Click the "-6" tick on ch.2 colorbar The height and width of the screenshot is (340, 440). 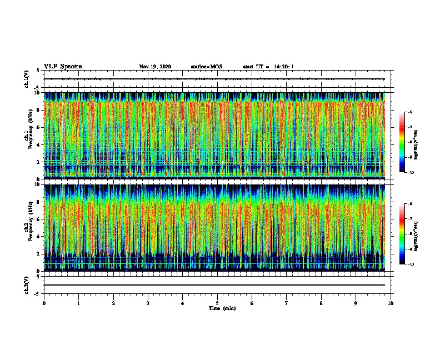[410, 204]
